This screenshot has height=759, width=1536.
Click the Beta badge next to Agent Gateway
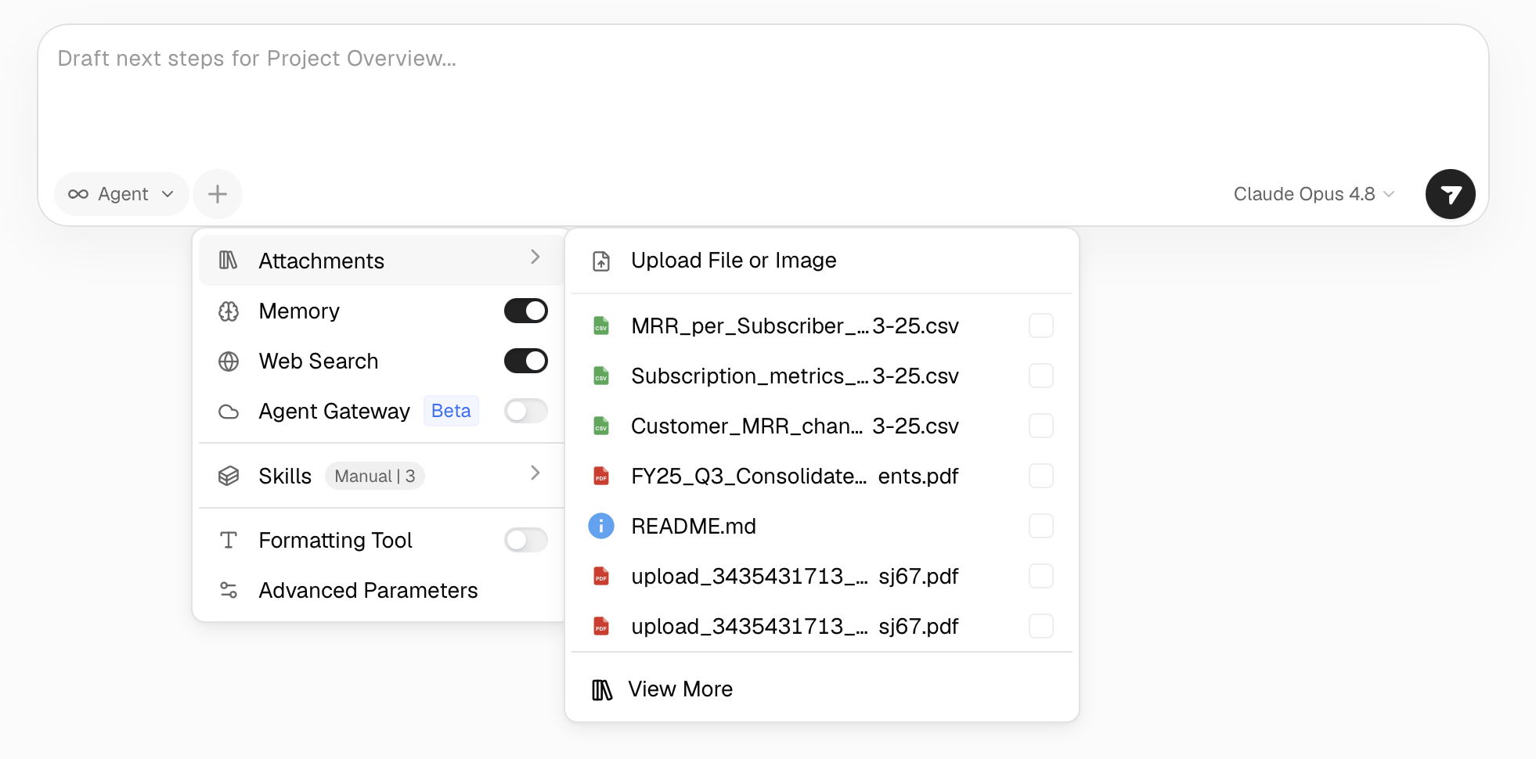[x=451, y=411]
